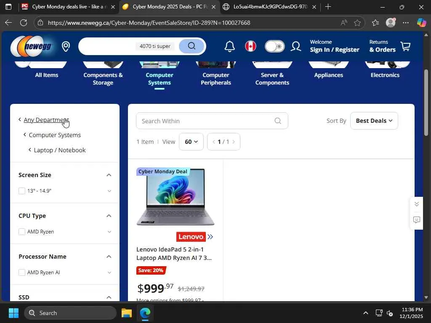Click the arrows beside Lenovo logo

[x=210, y=237]
